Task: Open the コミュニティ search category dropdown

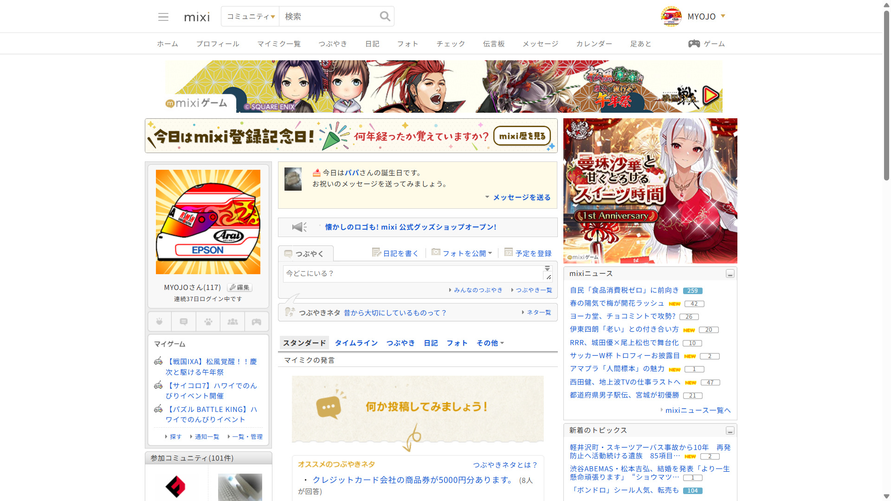Action: [x=251, y=17]
